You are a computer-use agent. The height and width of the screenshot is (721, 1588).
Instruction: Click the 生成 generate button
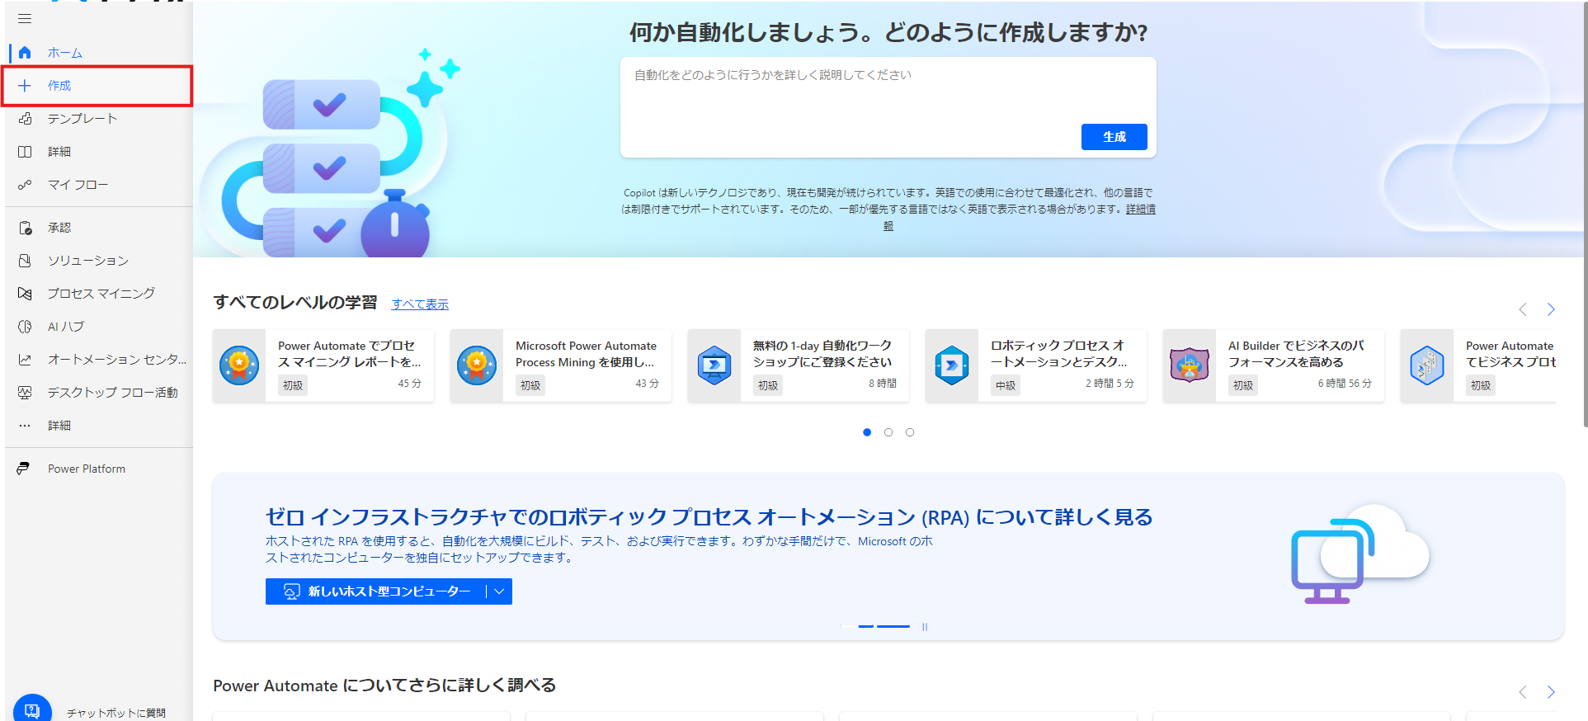click(x=1114, y=137)
